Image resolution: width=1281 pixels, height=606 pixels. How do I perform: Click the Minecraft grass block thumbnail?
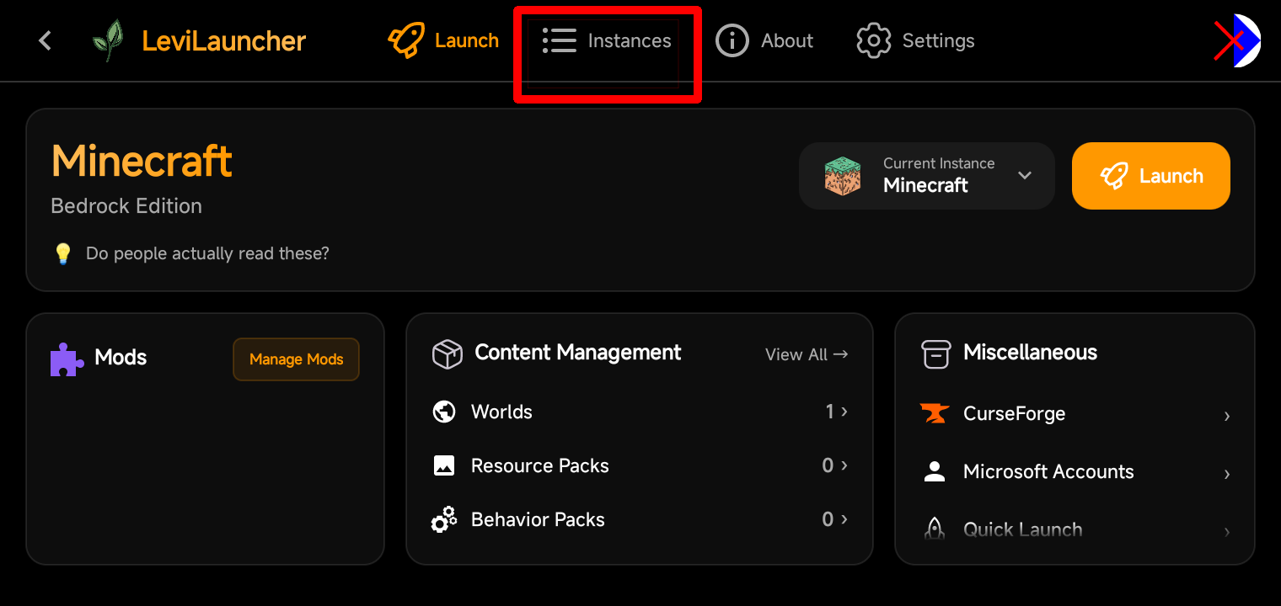(x=843, y=176)
